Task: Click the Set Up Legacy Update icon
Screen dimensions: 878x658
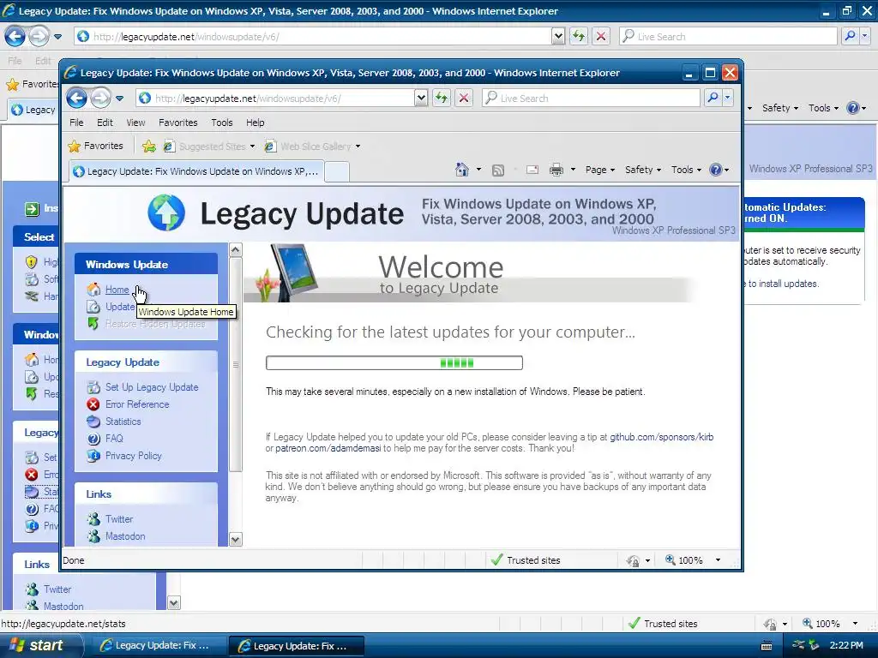Action: [x=93, y=386]
